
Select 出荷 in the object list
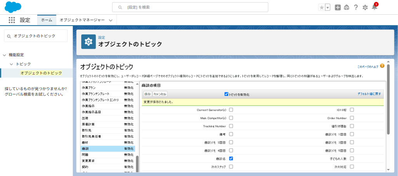[x=108, y=118]
